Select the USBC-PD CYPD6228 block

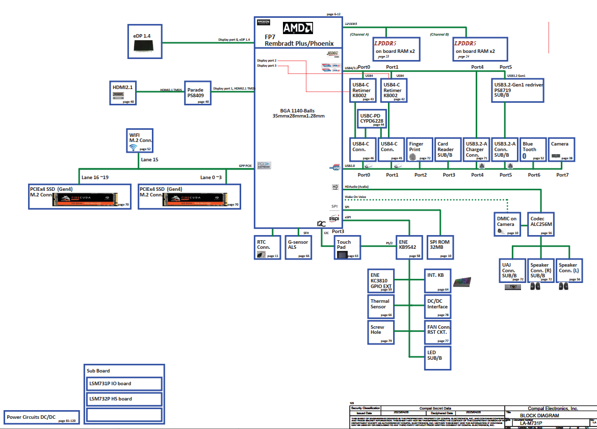click(372, 119)
